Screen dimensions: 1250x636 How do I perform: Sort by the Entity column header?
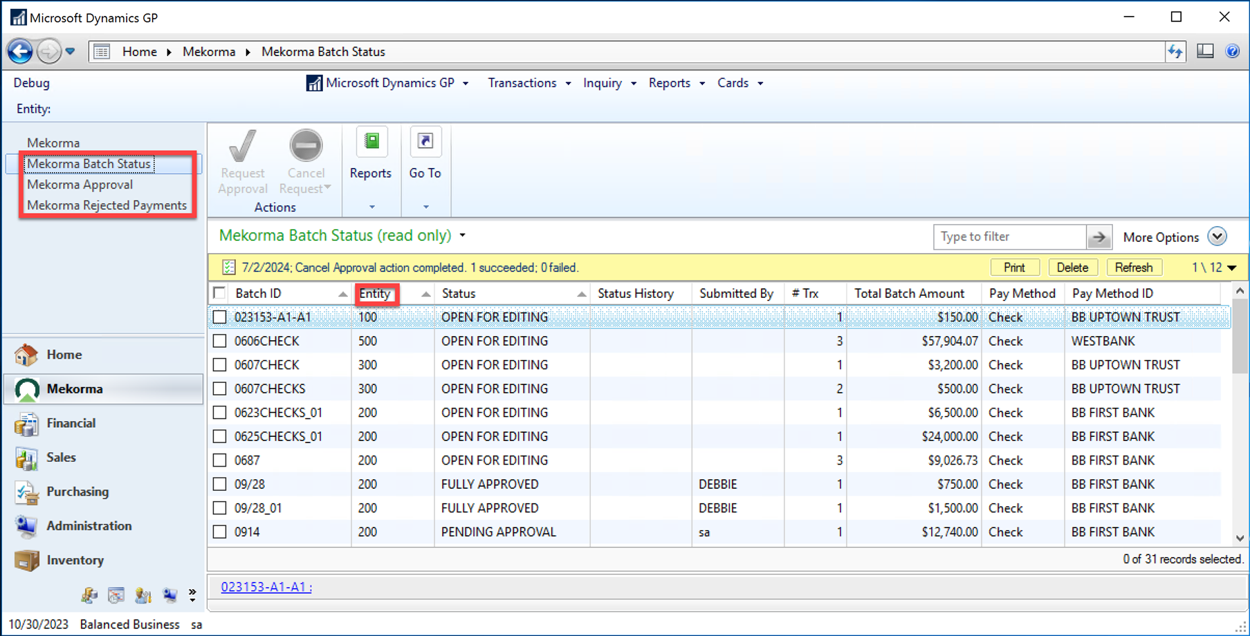click(x=393, y=294)
